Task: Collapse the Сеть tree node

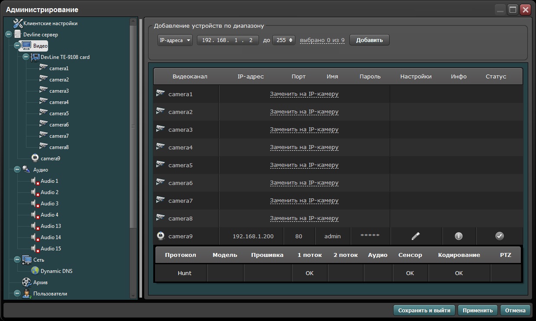Action: [x=17, y=260]
